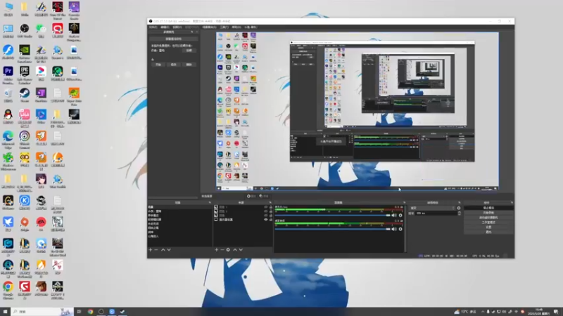The image size is (563, 316).
Task: Toggle Studio Mode in Controls panel
Action: [488, 222]
